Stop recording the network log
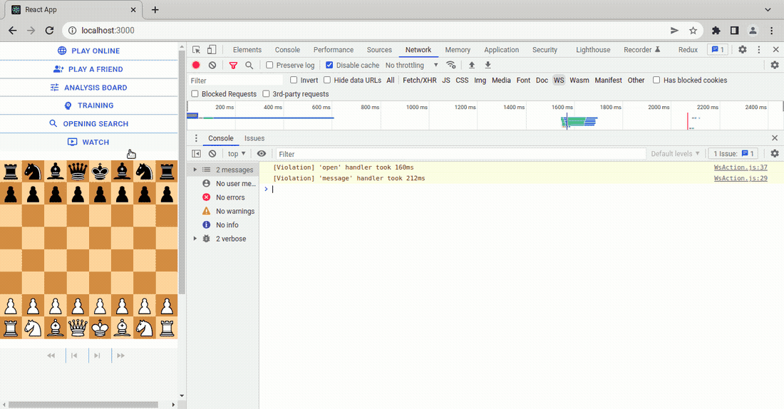This screenshot has width=784, height=409. coord(196,65)
